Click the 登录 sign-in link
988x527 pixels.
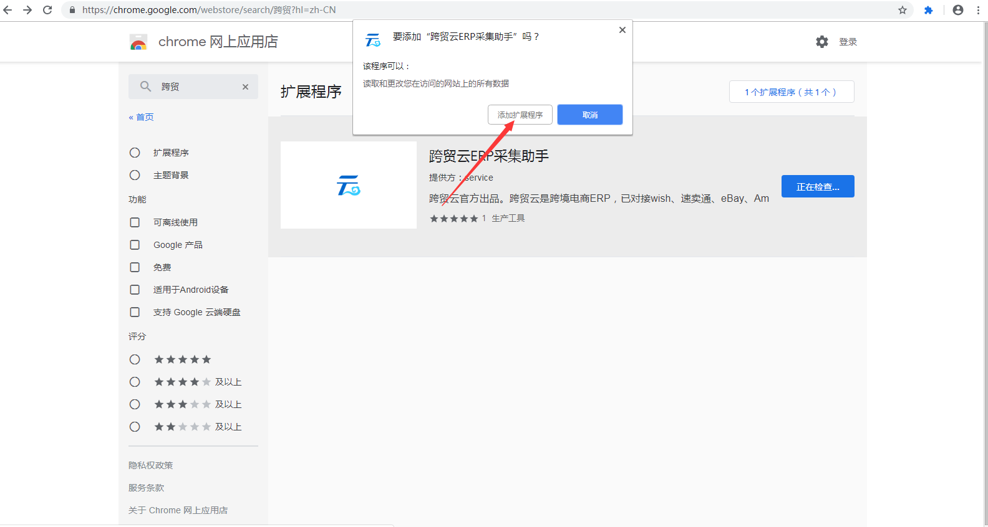848,42
